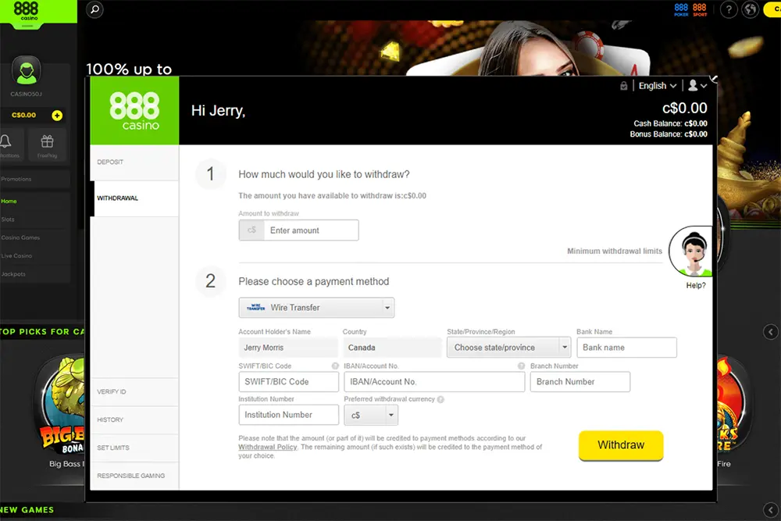
Task: Click the CASINO50J user avatar
Action: pos(27,71)
